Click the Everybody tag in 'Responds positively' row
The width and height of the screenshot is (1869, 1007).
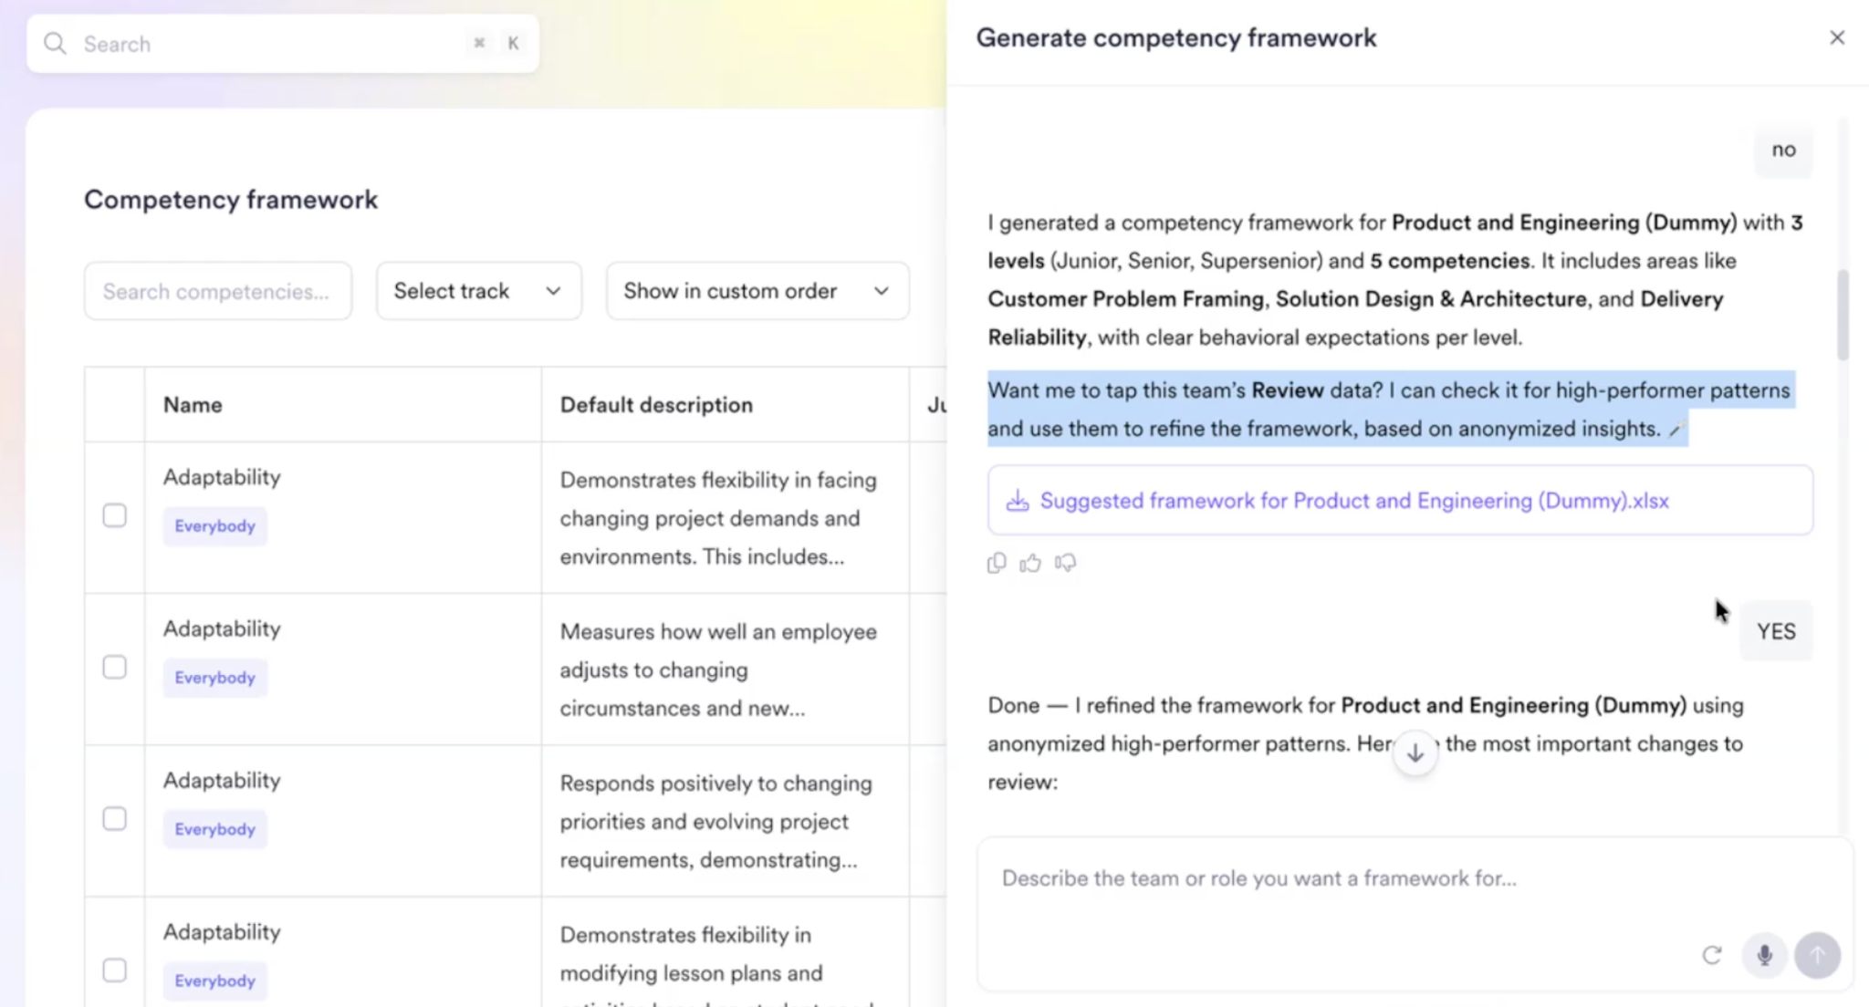tap(215, 829)
